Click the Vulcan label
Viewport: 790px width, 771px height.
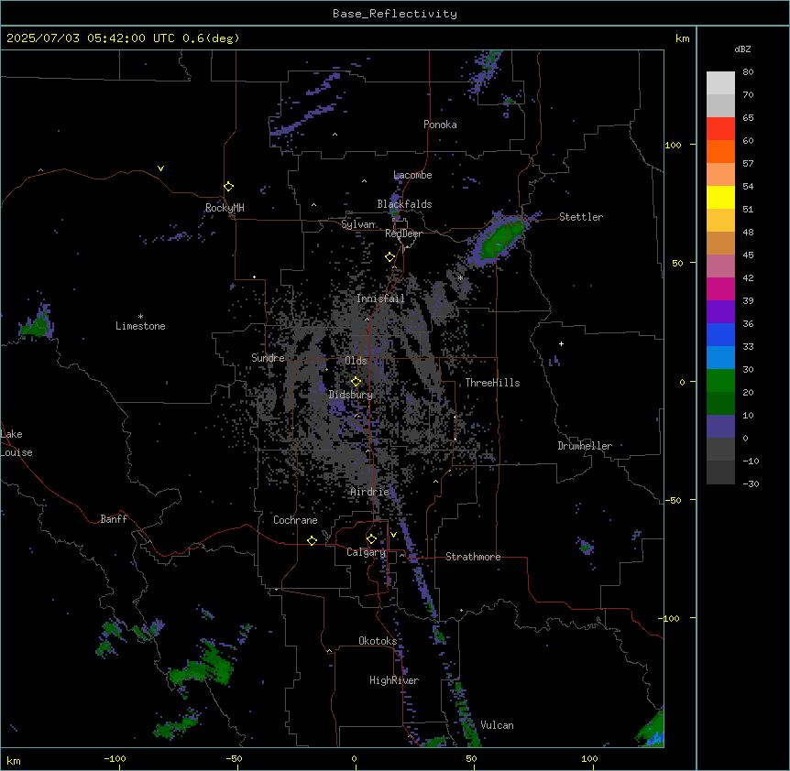point(497,725)
